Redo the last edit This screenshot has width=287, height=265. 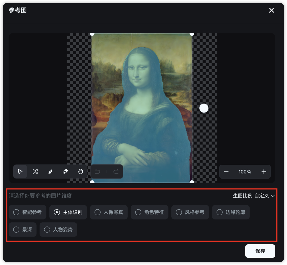[116, 172]
